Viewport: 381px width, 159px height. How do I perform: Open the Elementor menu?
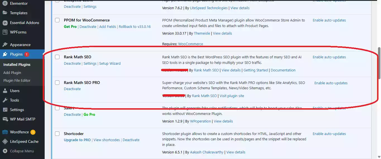point(19,3)
